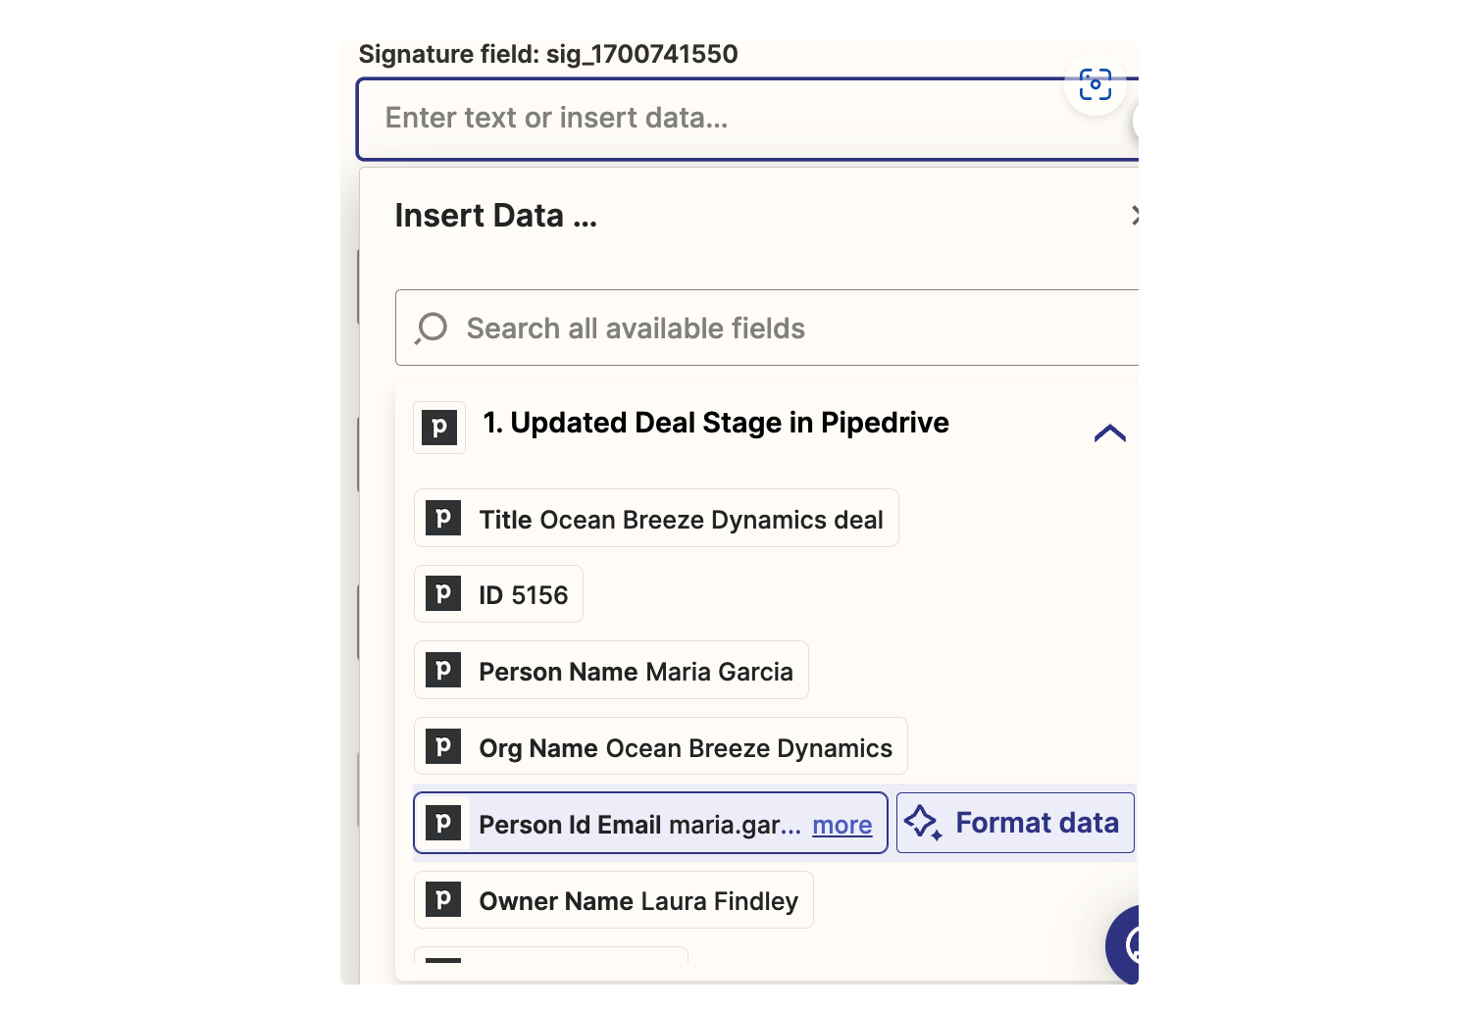
Task: Click the partially visible pill below Owner Name
Action: (x=550, y=955)
